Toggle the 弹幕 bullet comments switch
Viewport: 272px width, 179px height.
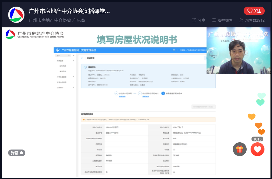point(17,153)
